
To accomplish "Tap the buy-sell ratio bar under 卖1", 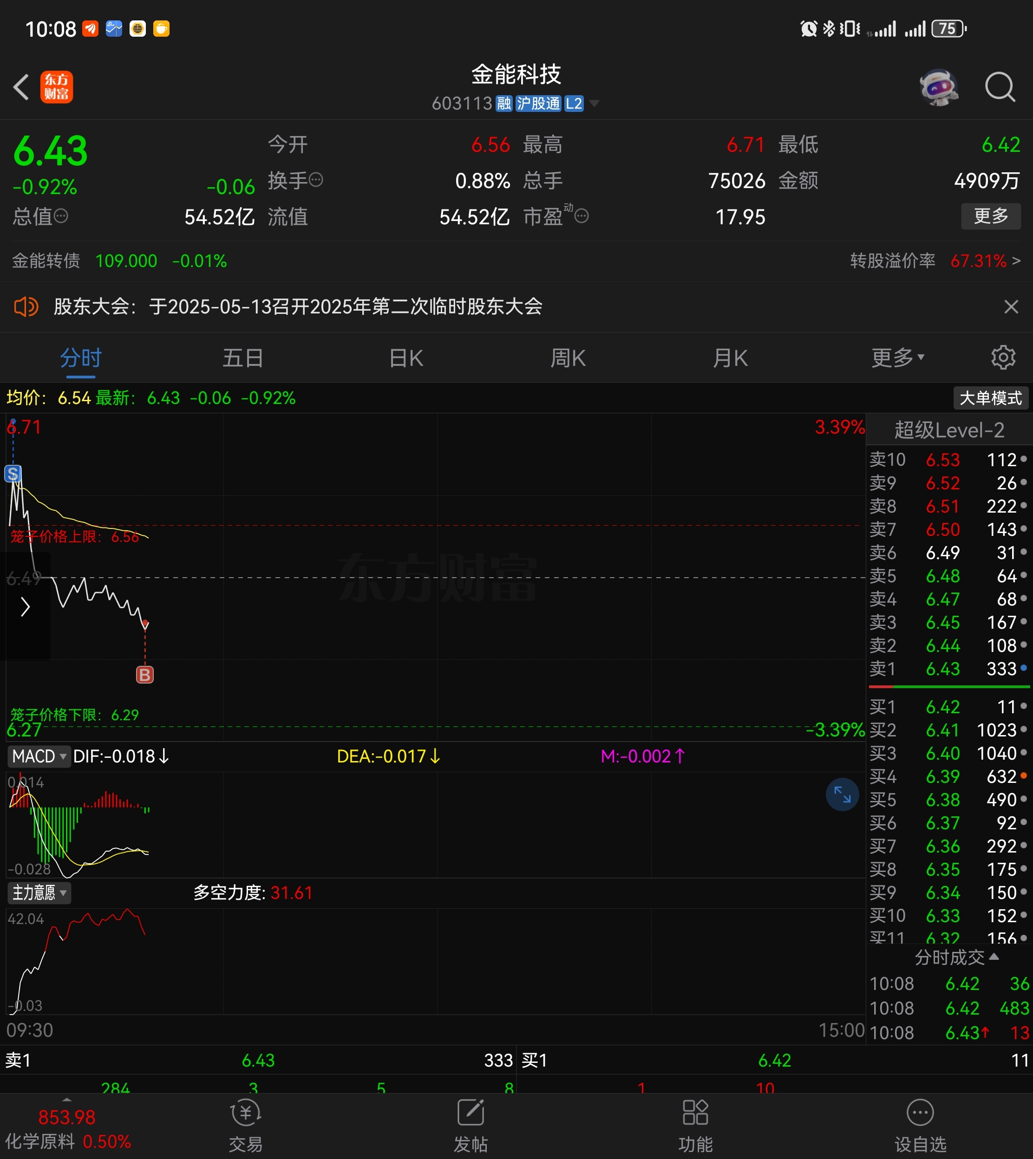I will (x=949, y=687).
